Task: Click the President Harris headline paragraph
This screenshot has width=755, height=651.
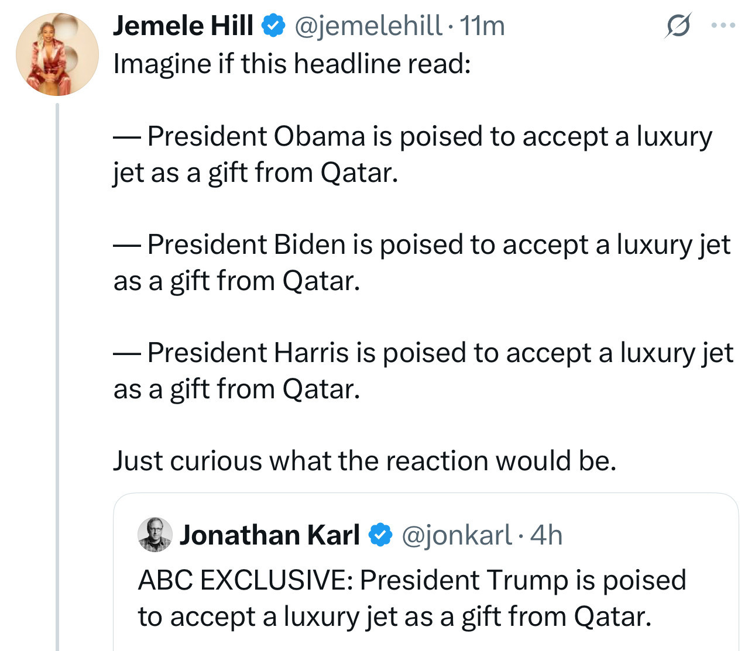Action: tap(423, 371)
